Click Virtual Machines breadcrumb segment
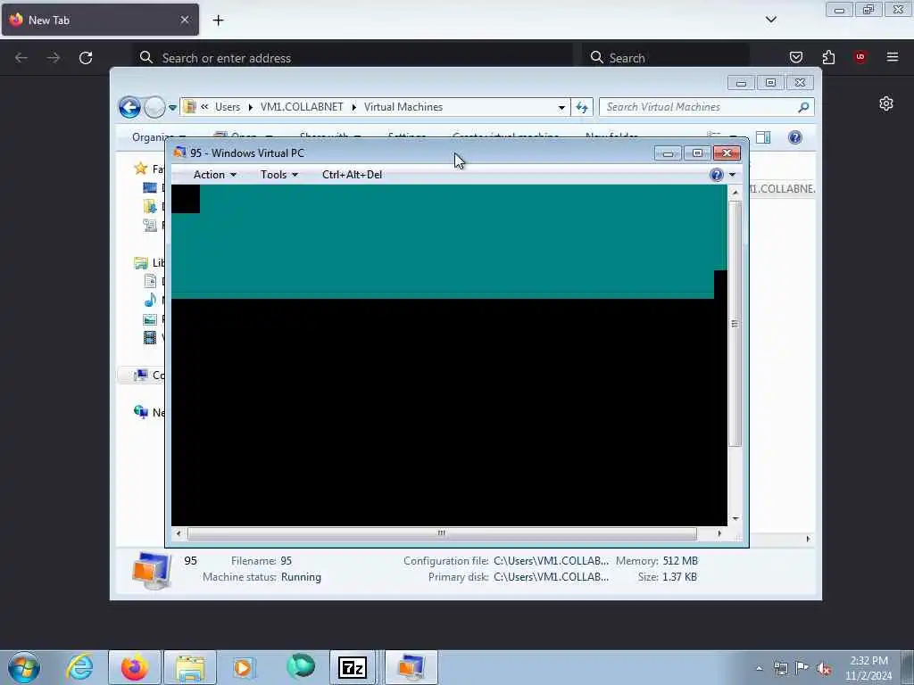 [403, 107]
